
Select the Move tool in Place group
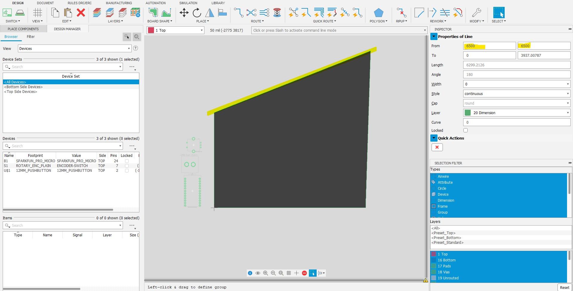click(x=184, y=13)
